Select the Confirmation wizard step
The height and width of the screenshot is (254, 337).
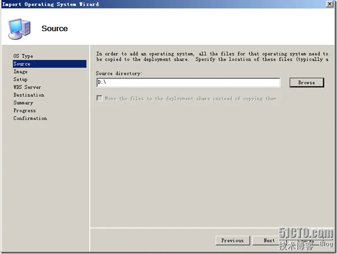point(30,118)
